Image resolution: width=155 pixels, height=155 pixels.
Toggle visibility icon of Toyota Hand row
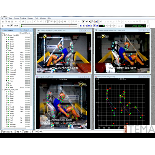click(7, 81)
